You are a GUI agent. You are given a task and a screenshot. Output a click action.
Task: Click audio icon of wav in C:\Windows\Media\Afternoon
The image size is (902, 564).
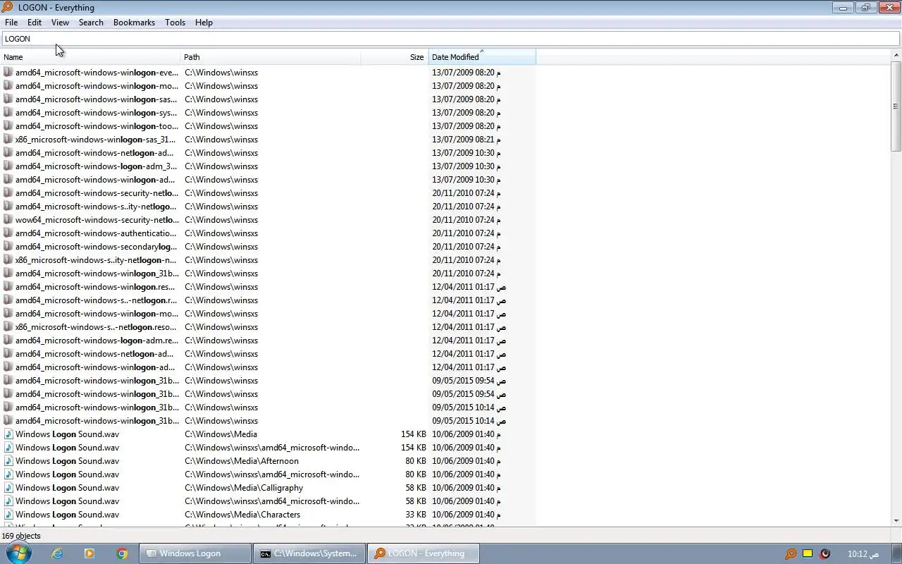[8, 460]
